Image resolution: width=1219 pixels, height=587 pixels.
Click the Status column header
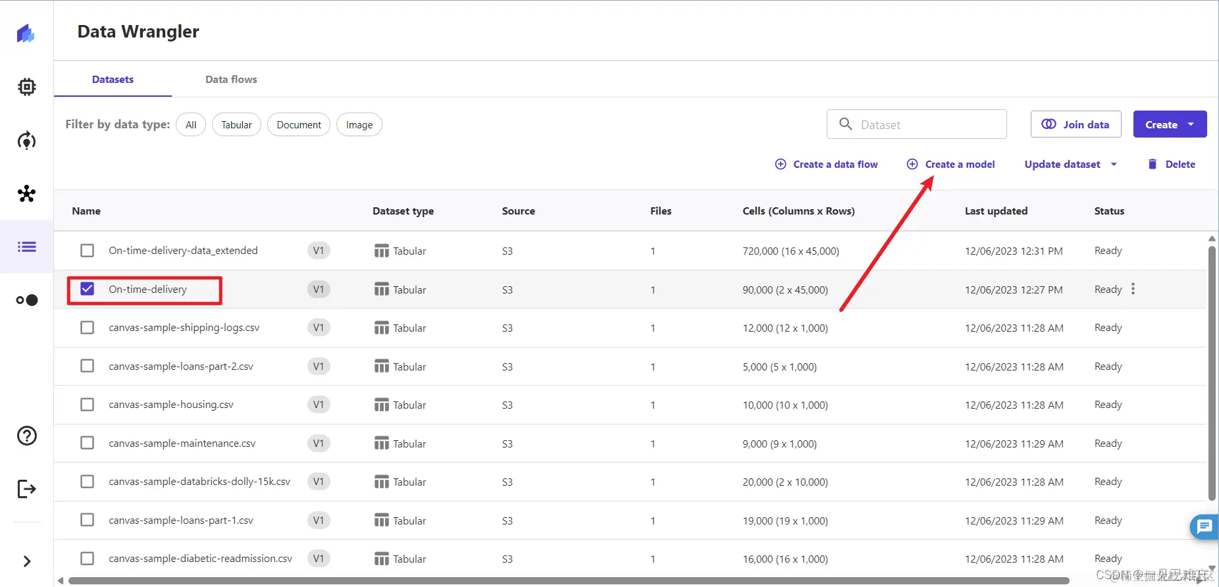coord(1109,211)
